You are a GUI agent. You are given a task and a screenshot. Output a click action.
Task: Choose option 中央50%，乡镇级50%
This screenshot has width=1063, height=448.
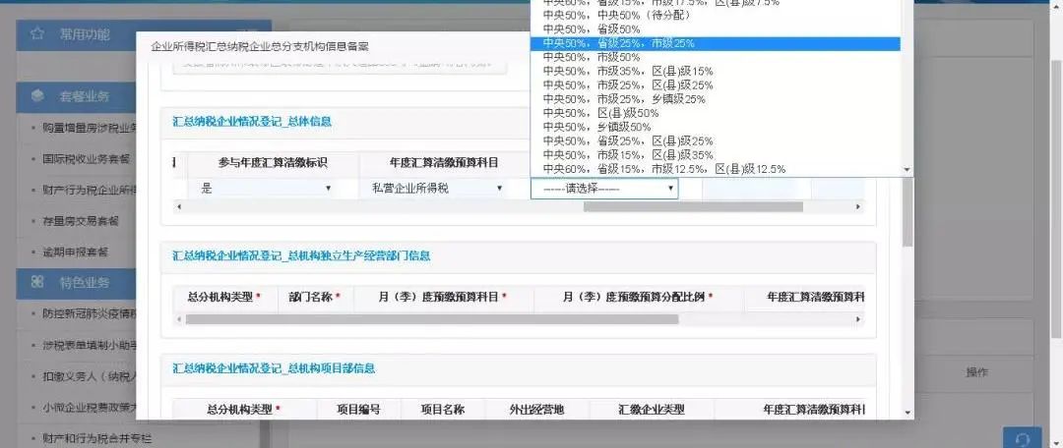716,127
